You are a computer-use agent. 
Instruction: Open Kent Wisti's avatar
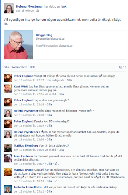(x=8, y=89)
